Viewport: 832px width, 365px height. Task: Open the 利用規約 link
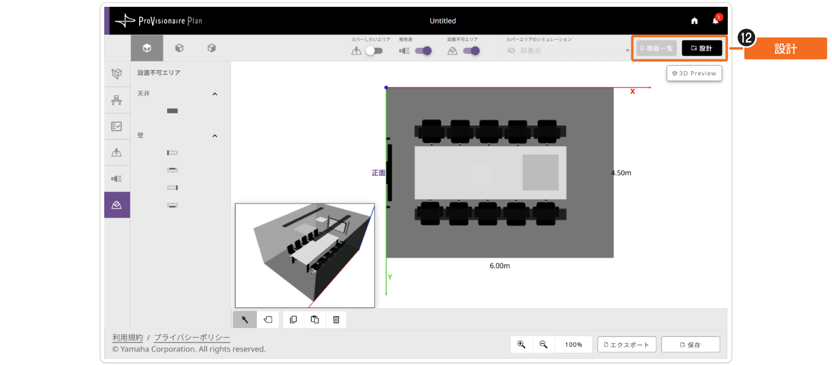128,337
